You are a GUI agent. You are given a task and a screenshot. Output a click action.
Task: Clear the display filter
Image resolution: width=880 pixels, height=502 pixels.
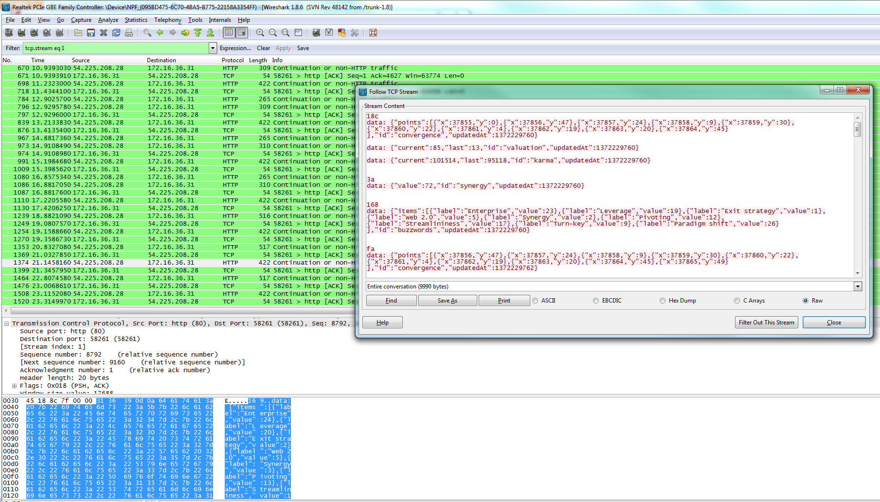264,48
